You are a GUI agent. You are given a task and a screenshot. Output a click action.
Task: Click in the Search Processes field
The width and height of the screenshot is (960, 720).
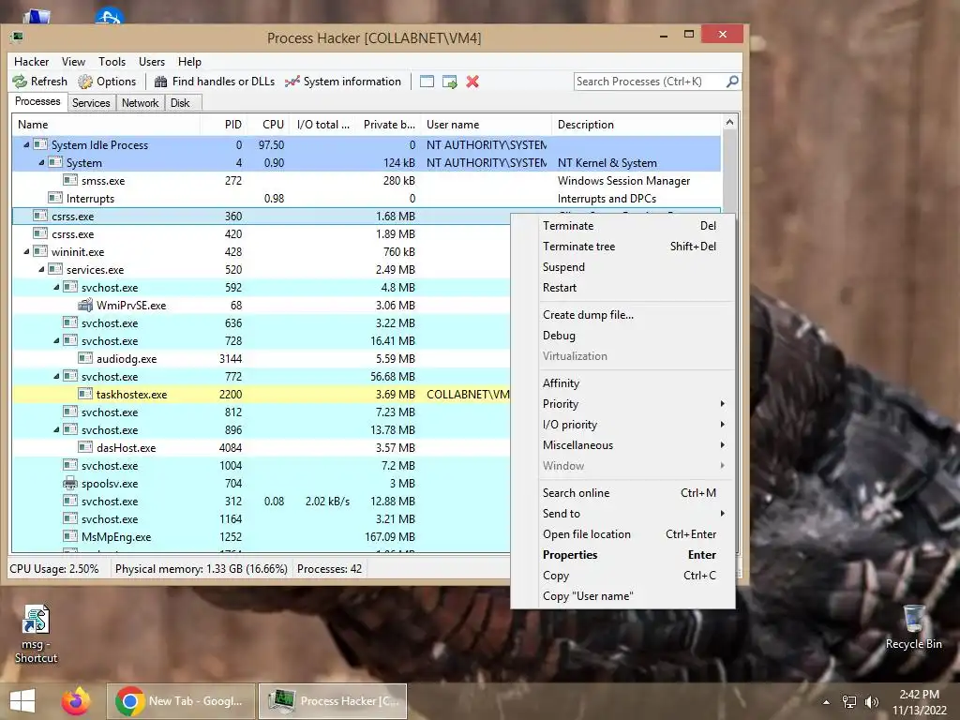tap(649, 82)
